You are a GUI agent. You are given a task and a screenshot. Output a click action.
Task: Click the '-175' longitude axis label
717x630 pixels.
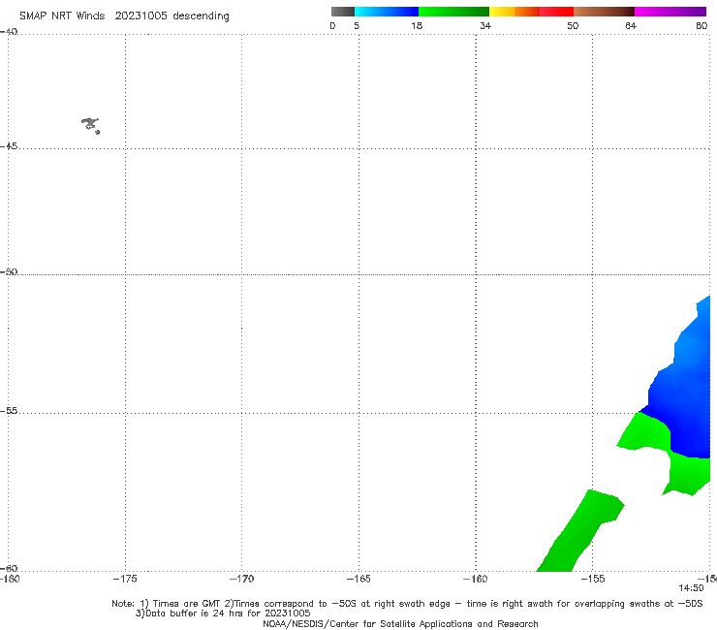pyautogui.click(x=125, y=579)
